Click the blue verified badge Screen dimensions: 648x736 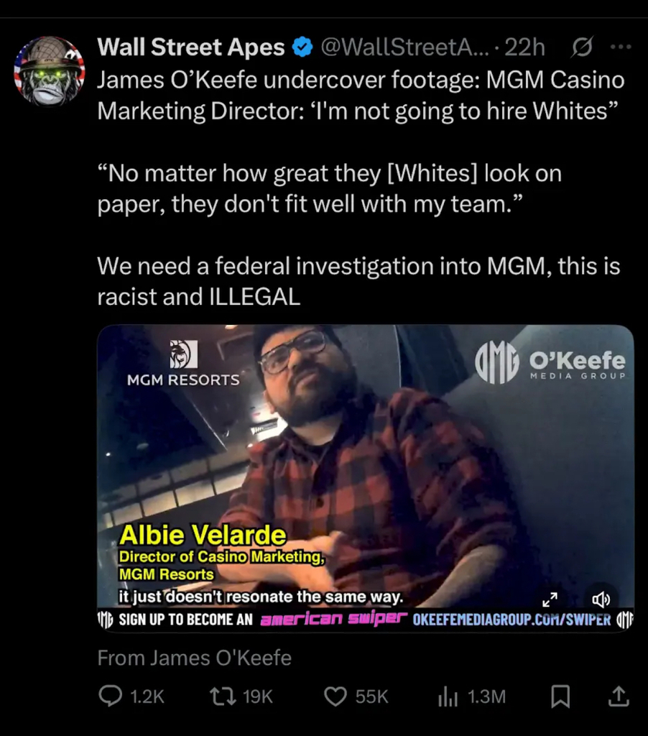pyautogui.click(x=302, y=47)
